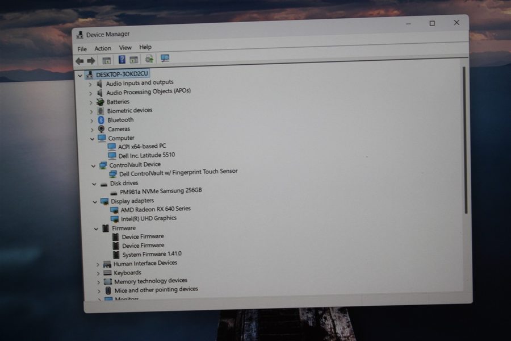Collapse the Disk drives node
This screenshot has height=341, width=511.
click(x=94, y=184)
